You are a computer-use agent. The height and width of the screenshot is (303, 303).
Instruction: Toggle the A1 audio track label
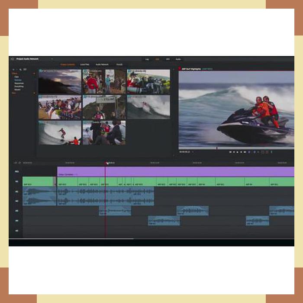point(17,191)
